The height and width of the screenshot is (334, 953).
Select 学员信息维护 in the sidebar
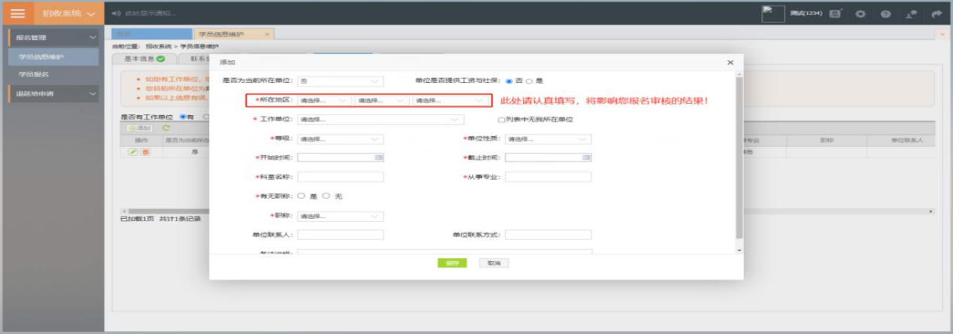tap(54, 56)
